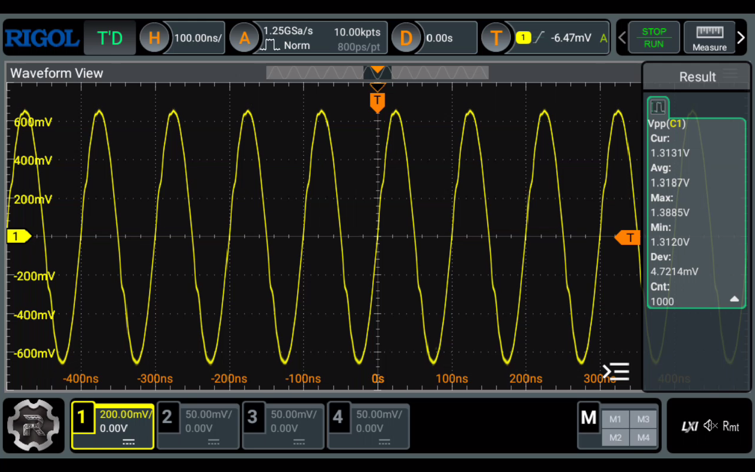This screenshot has height=472, width=755.
Task: Select the -6.47mV trigger level value
Action: [x=571, y=38]
